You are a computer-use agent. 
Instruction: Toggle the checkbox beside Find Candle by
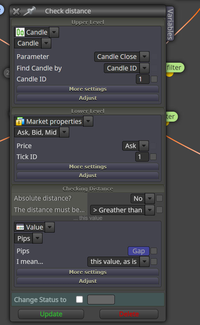(154, 68)
